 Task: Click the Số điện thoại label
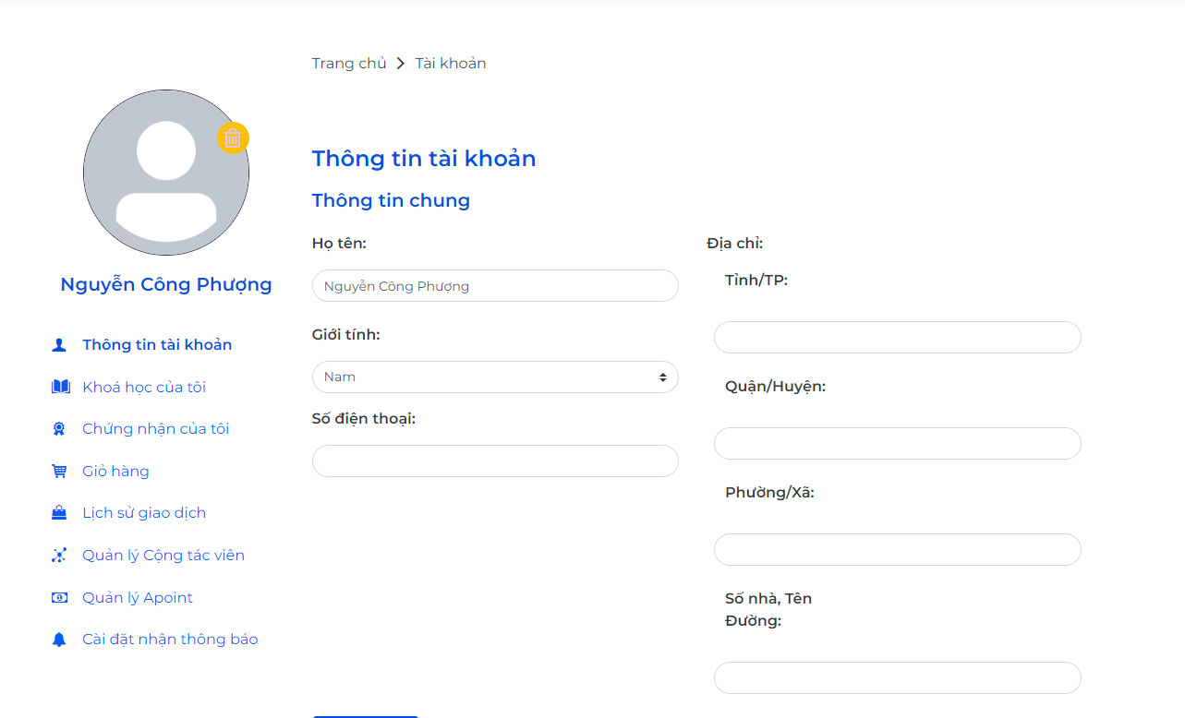pyautogui.click(x=364, y=419)
